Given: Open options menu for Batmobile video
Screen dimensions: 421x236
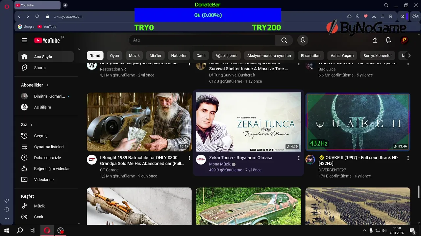Looking at the screenshot, I should pos(189,158).
